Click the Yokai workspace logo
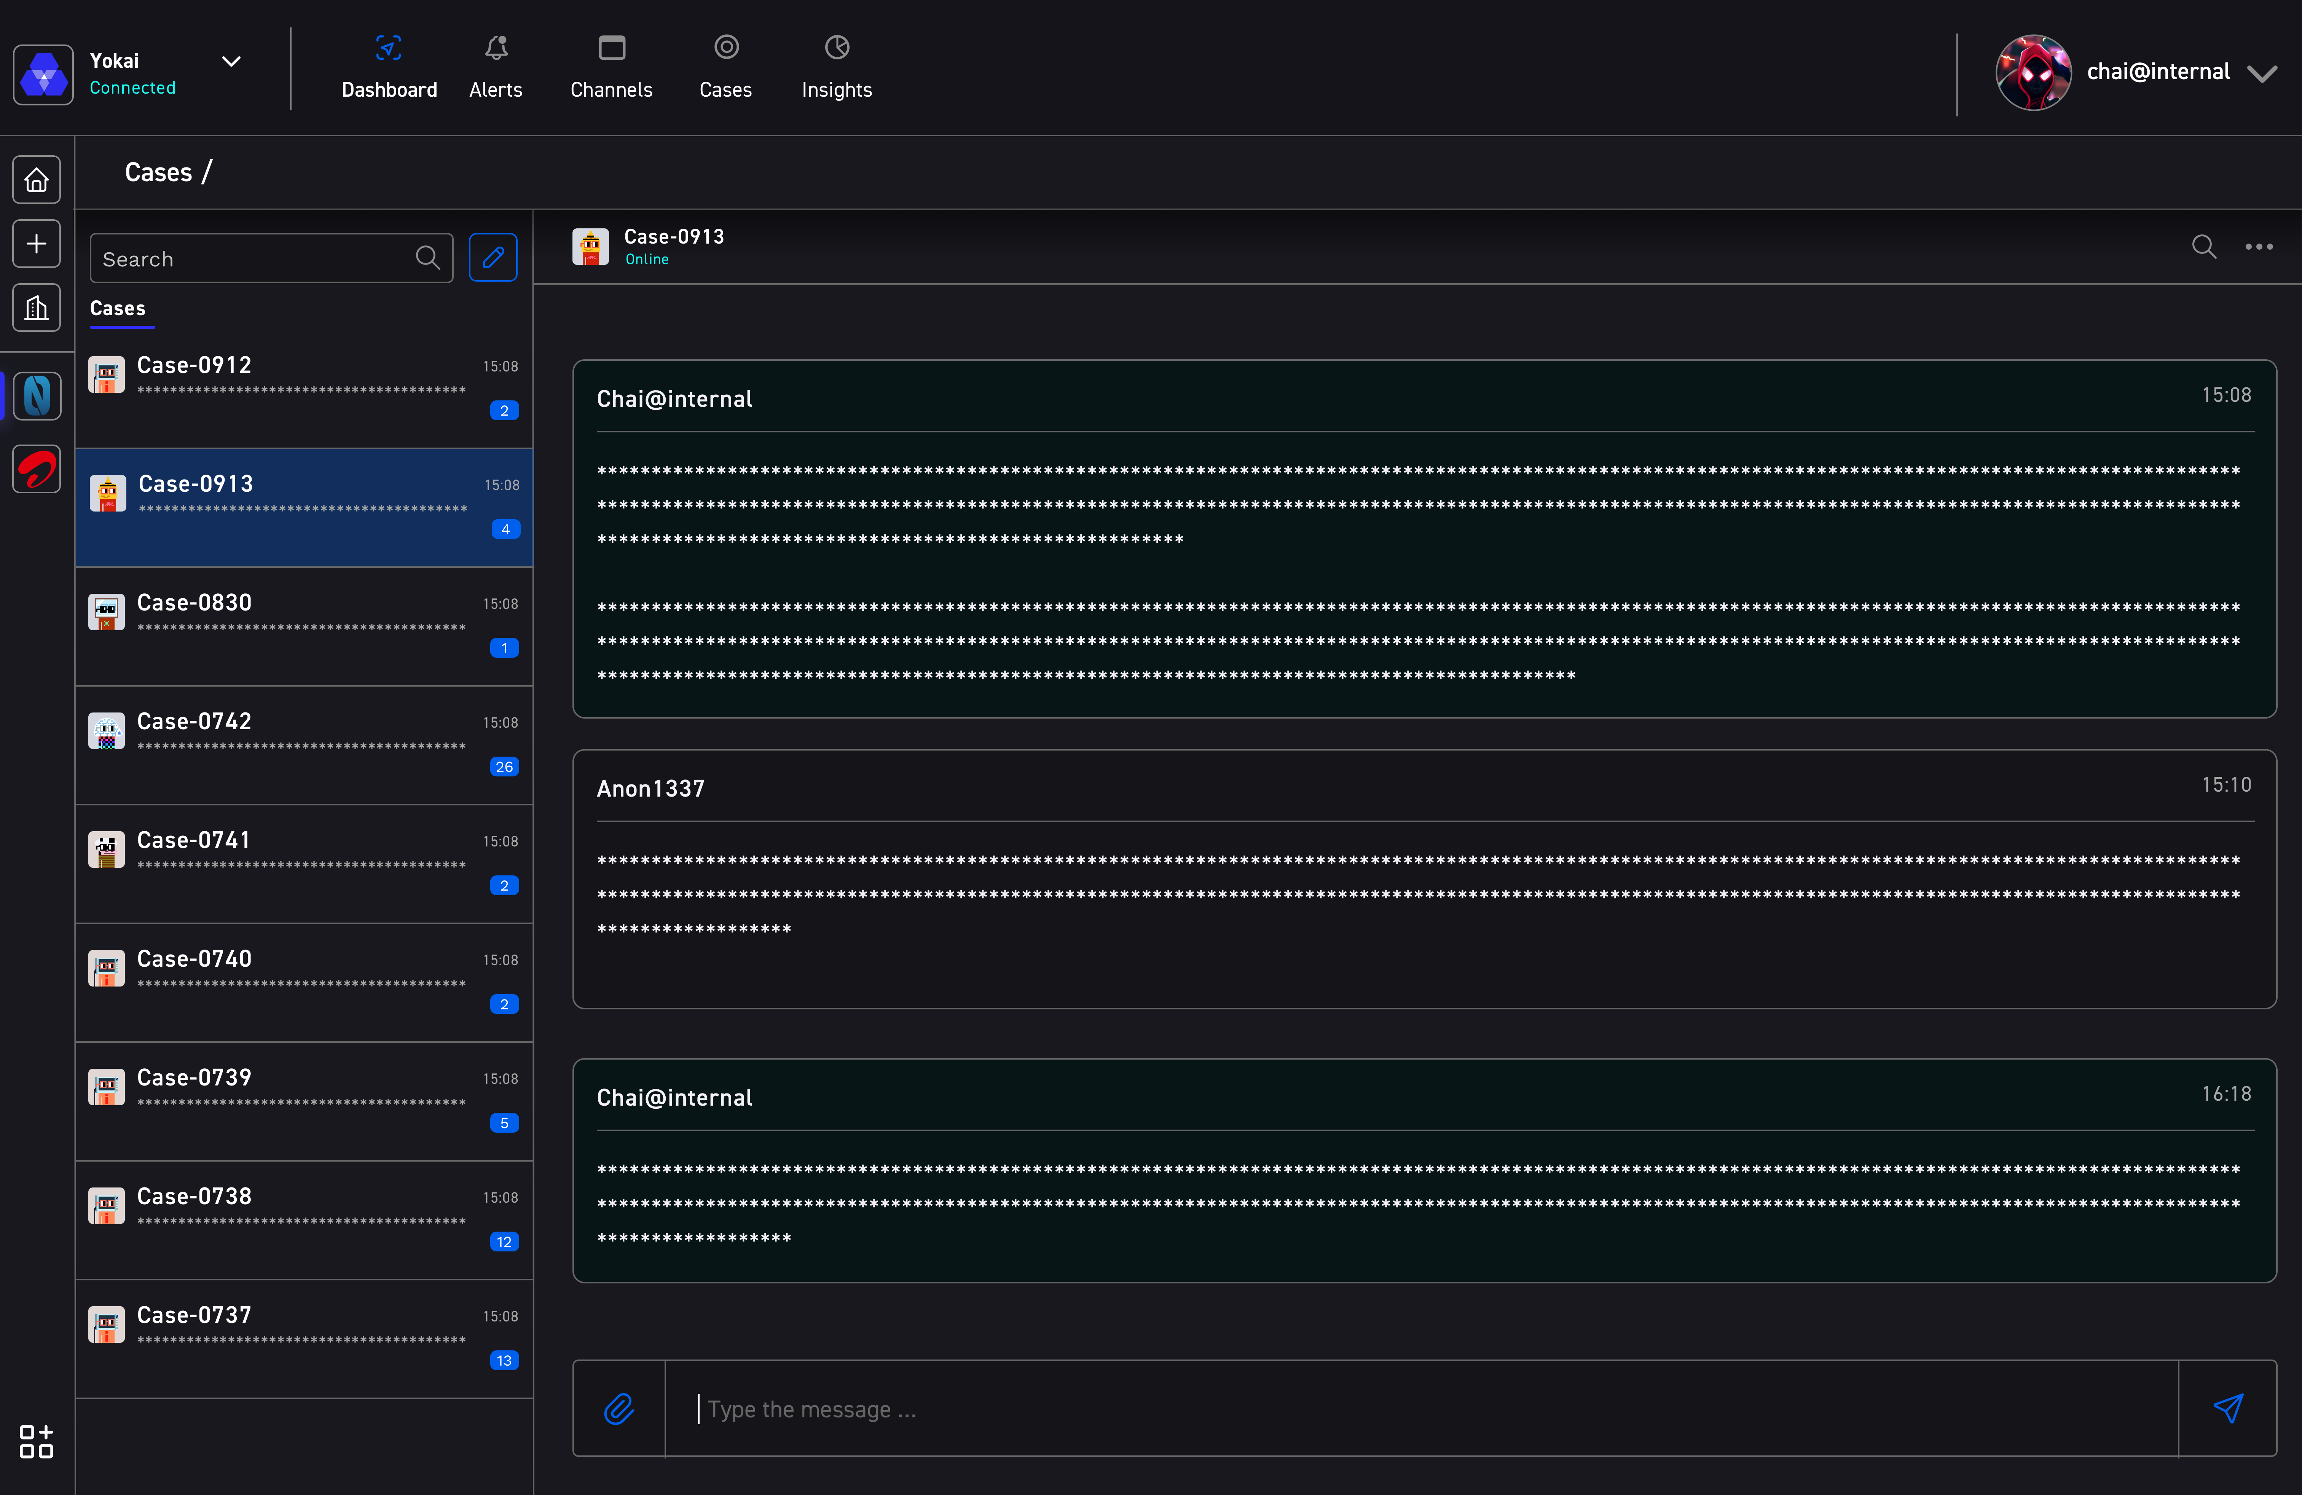 click(43, 75)
